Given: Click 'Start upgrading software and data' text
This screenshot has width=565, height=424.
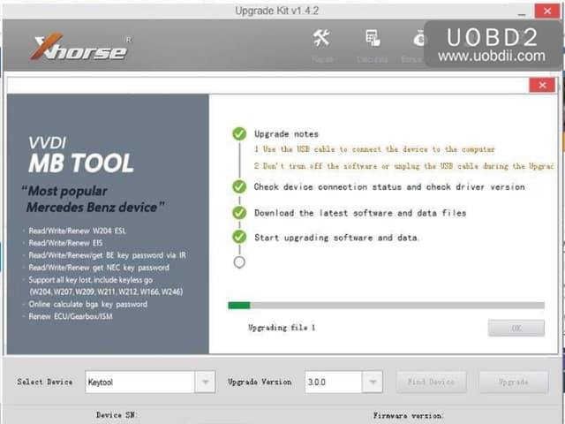Looking at the screenshot, I should click(336, 238).
